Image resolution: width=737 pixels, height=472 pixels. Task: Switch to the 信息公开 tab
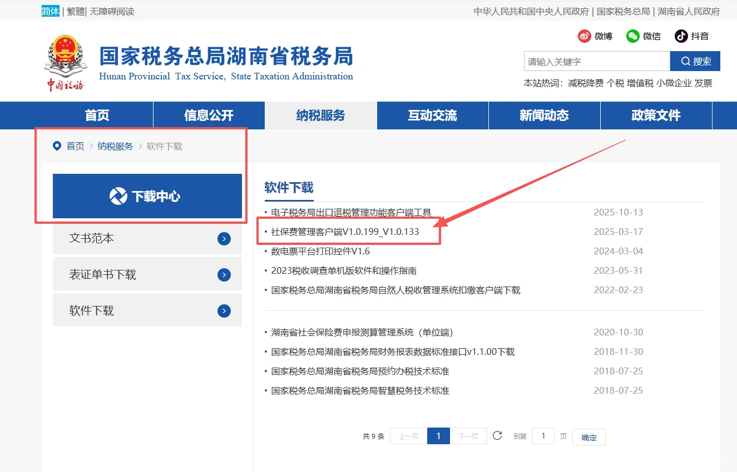(x=209, y=115)
